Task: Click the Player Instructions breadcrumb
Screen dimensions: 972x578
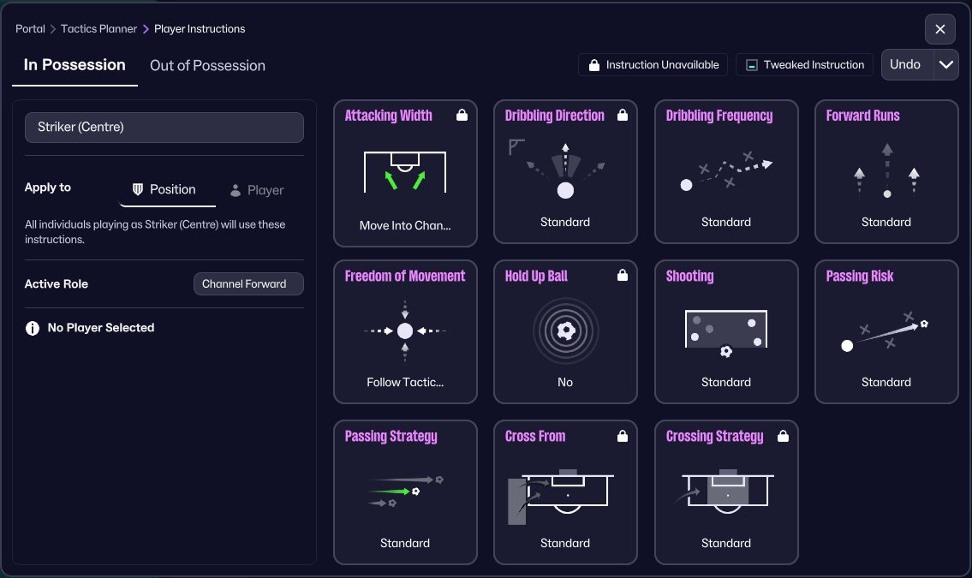Action: [x=200, y=29]
